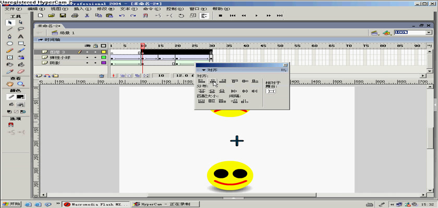The image size is (438, 208).
Task: Click the delete layer trash icon
Action: pyautogui.click(x=102, y=75)
